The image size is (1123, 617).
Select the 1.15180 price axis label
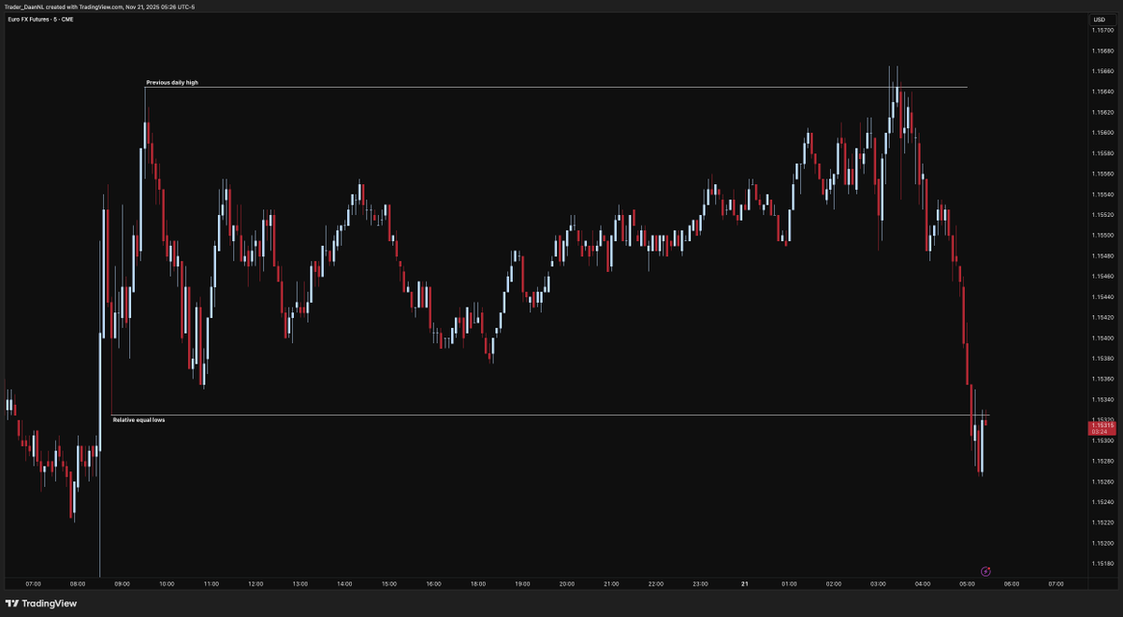pos(1102,564)
